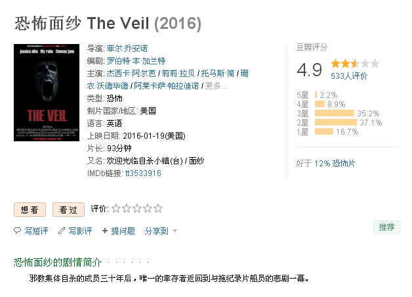Mark the film as 想看

30,210
